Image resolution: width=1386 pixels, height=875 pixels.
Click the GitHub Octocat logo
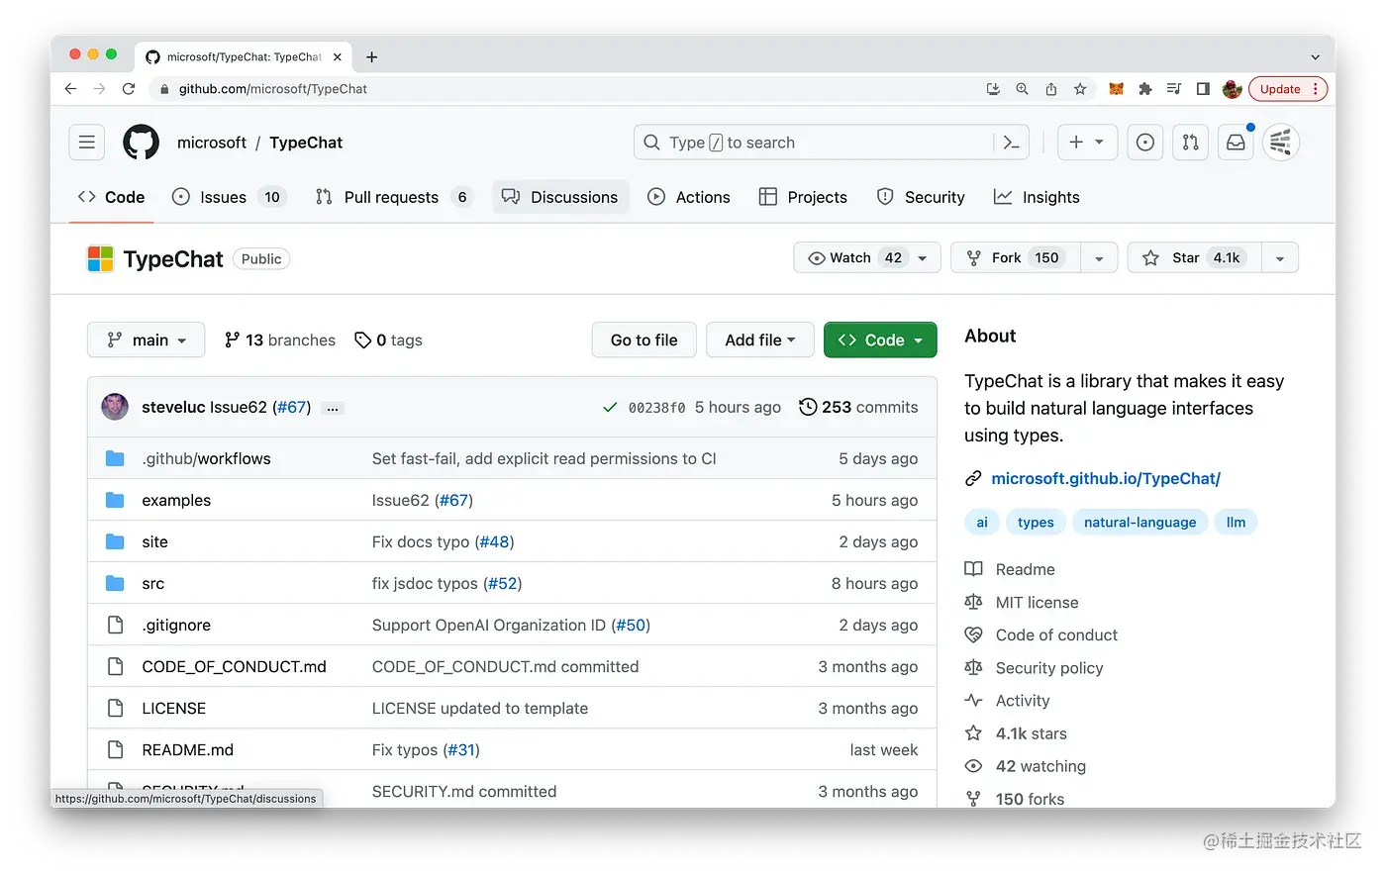pos(141,143)
